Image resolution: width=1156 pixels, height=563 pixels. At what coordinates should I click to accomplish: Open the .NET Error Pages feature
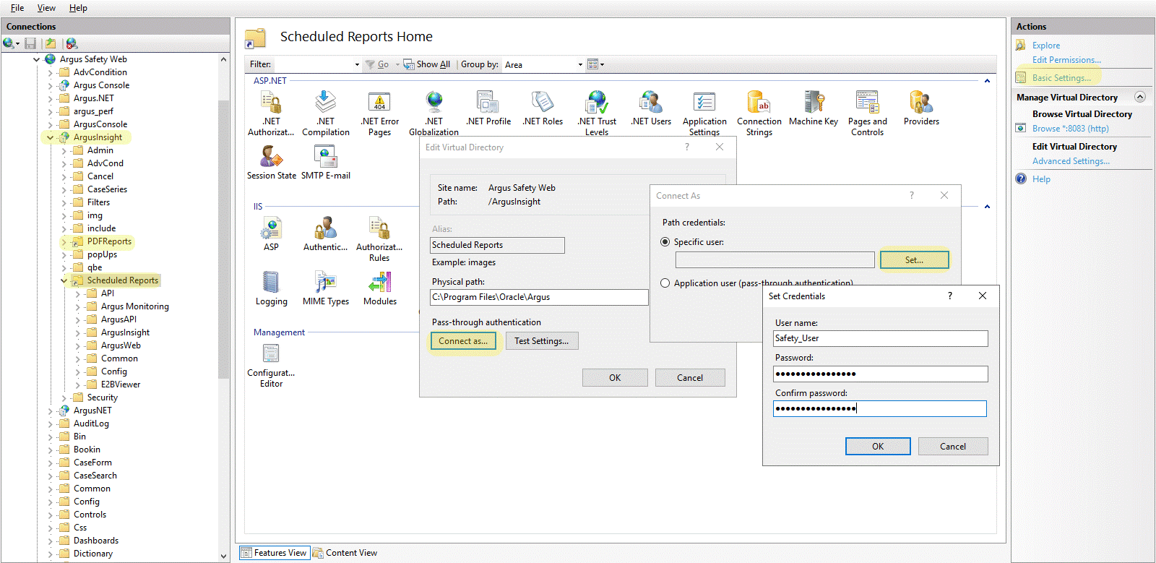coord(380,113)
